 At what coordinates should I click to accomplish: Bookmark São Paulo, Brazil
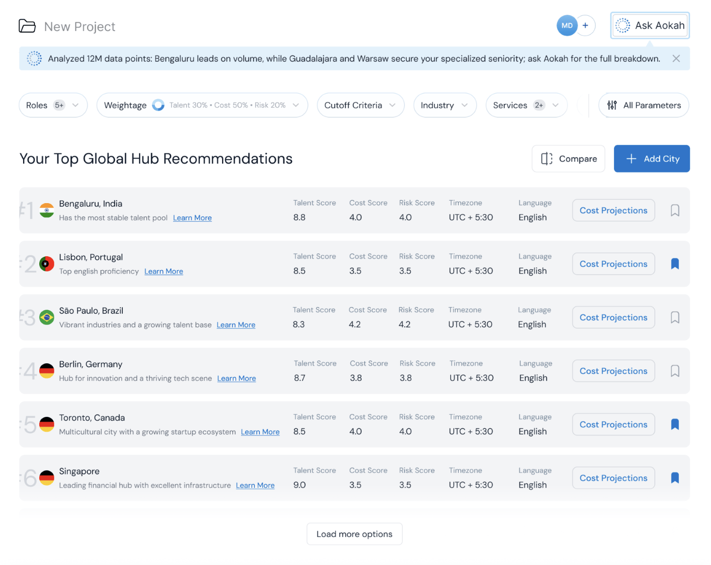pos(675,318)
